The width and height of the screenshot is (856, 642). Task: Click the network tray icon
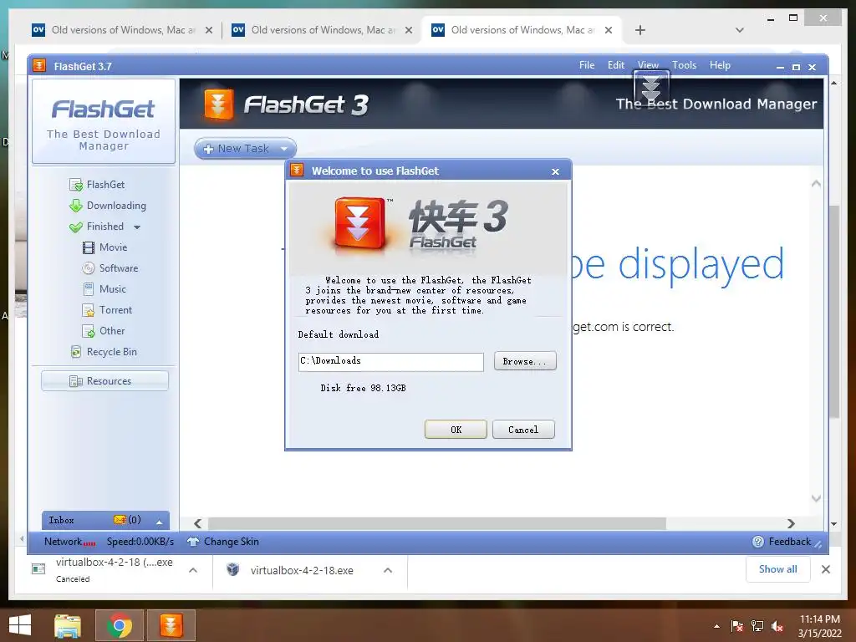coord(757,626)
